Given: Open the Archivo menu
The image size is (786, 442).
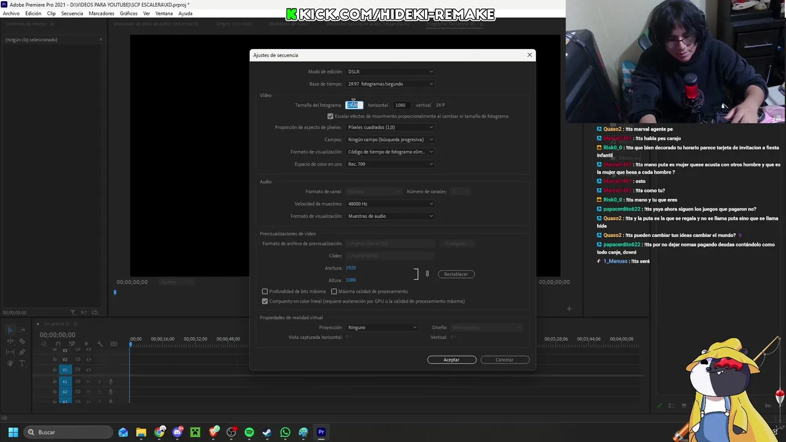Looking at the screenshot, I should point(11,14).
